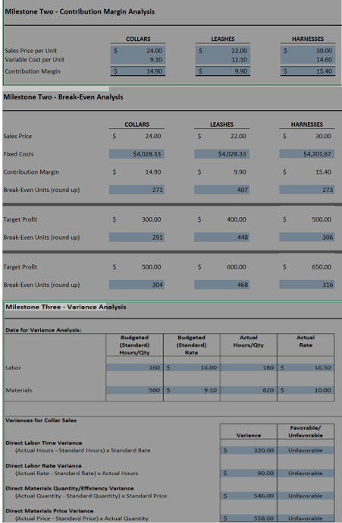Select Collars variable cost cell 9.10
Viewport: 342px width, 523px height.
(138, 60)
